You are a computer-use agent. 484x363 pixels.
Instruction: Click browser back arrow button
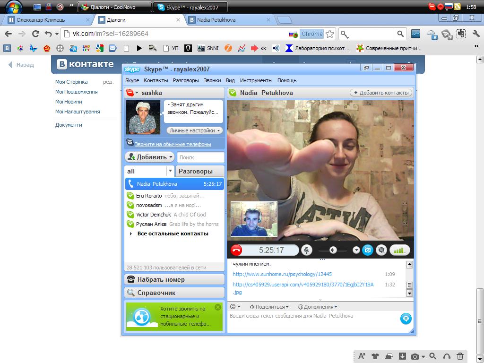pos(9,34)
